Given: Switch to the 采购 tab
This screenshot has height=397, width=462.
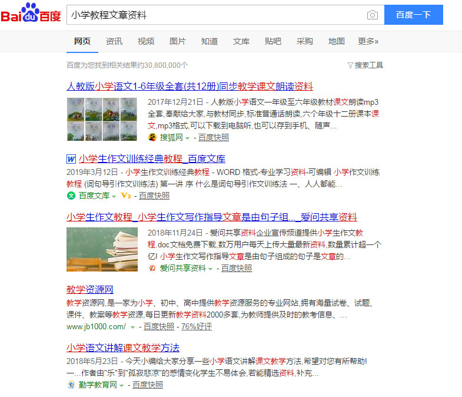Looking at the screenshot, I should (x=305, y=41).
